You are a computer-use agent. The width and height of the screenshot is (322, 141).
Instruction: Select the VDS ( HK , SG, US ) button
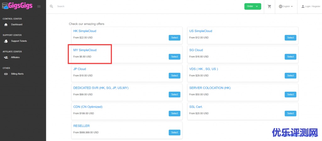click(290, 76)
